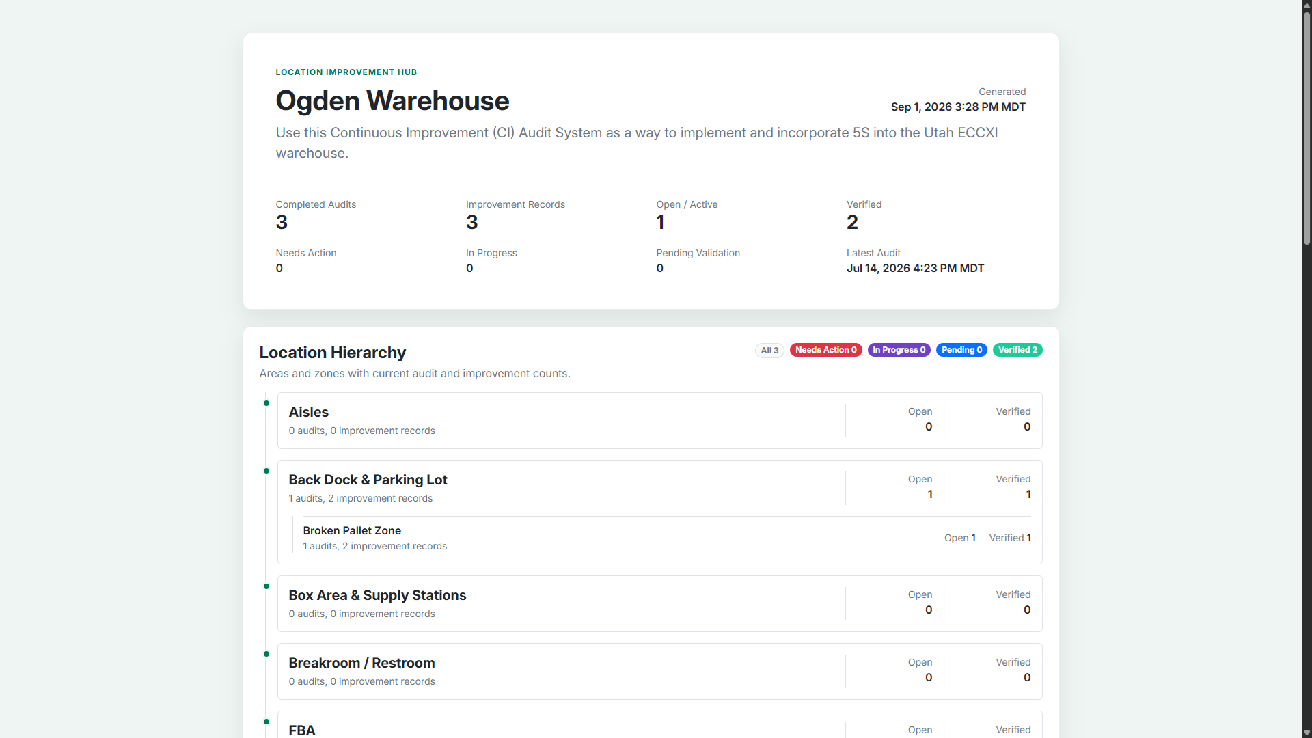Click Breakroom / Restroom Open count
Image resolution: width=1312 pixels, height=738 pixels.
point(928,677)
